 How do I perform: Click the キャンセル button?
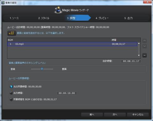[138, 115]
